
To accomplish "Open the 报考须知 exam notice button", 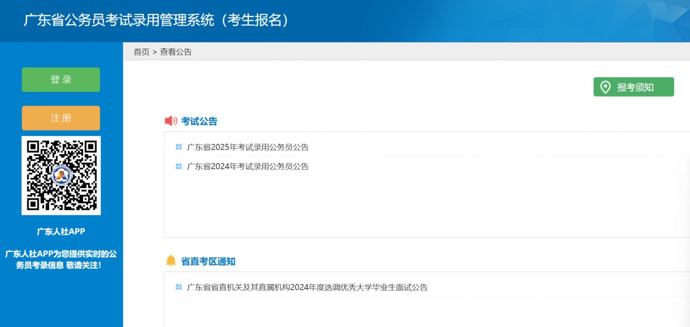I will click(633, 87).
